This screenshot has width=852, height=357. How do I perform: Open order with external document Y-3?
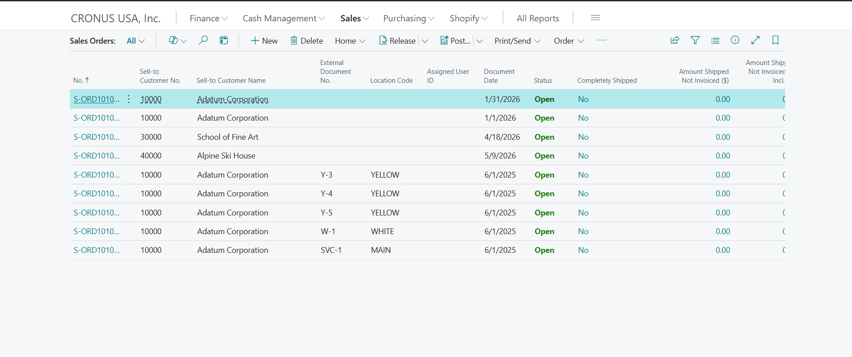96,174
